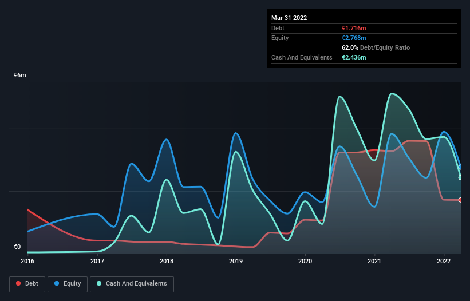Click the Mar 31 2022 tooltip date
Image resolution: width=470 pixels, height=301 pixels.
click(289, 18)
